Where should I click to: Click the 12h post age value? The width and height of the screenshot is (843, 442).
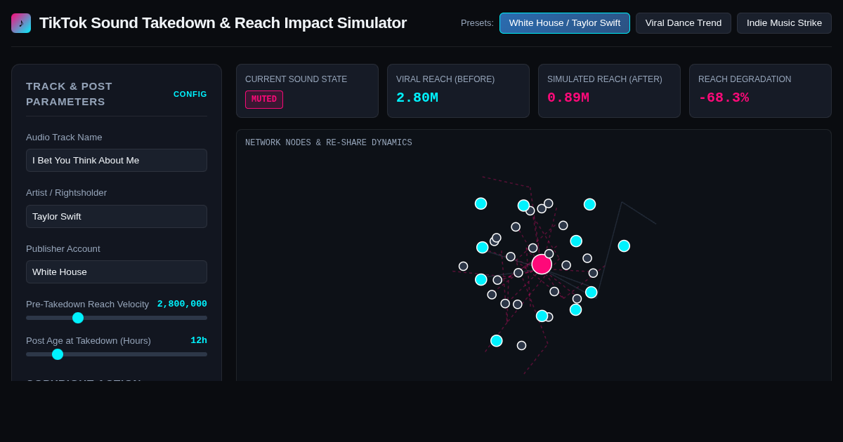pyautogui.click(x=199, y=340)
